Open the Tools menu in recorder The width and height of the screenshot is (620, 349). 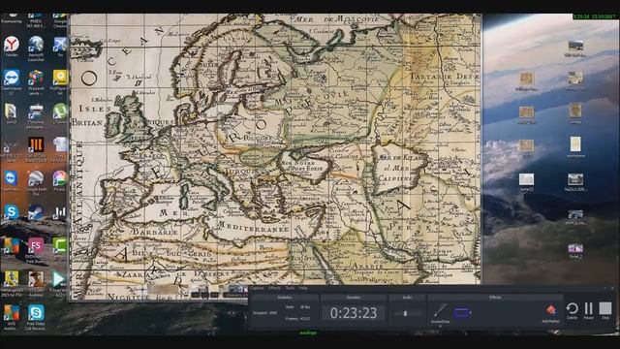(290, 289)
